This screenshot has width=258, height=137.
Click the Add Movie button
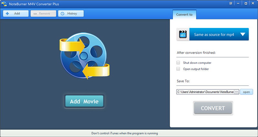pos(84,101)
